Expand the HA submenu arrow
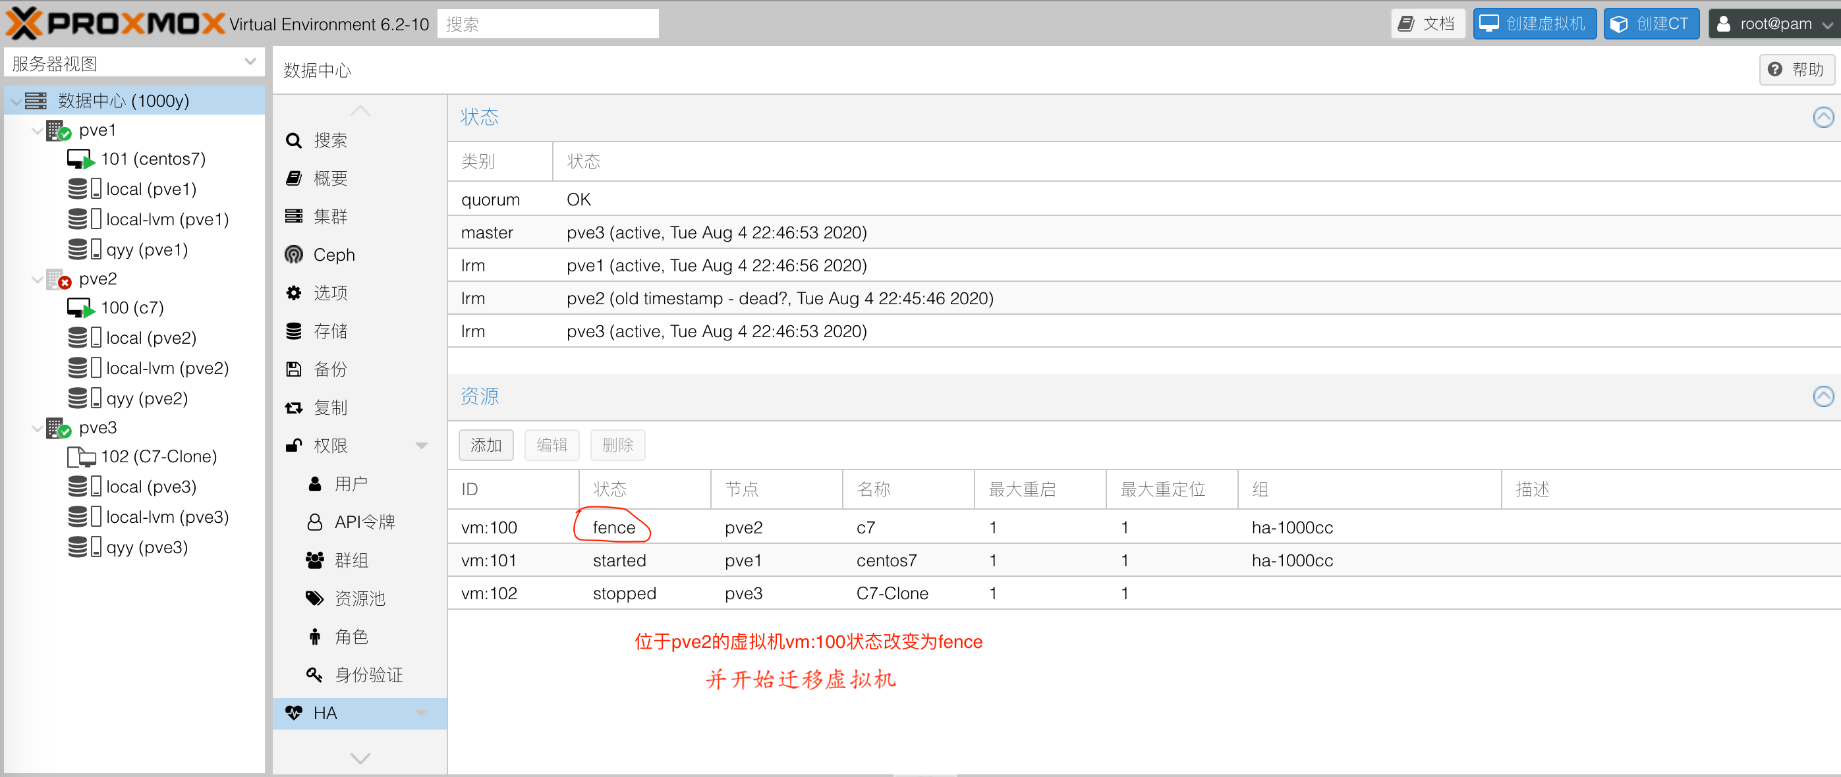This screenshot has height=777, width=1841. coord(422,713)
